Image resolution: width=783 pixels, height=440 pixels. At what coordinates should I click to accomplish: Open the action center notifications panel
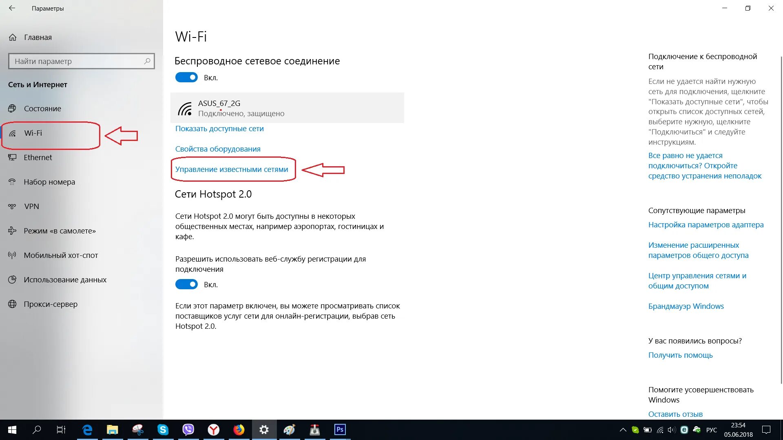[766, 429]
